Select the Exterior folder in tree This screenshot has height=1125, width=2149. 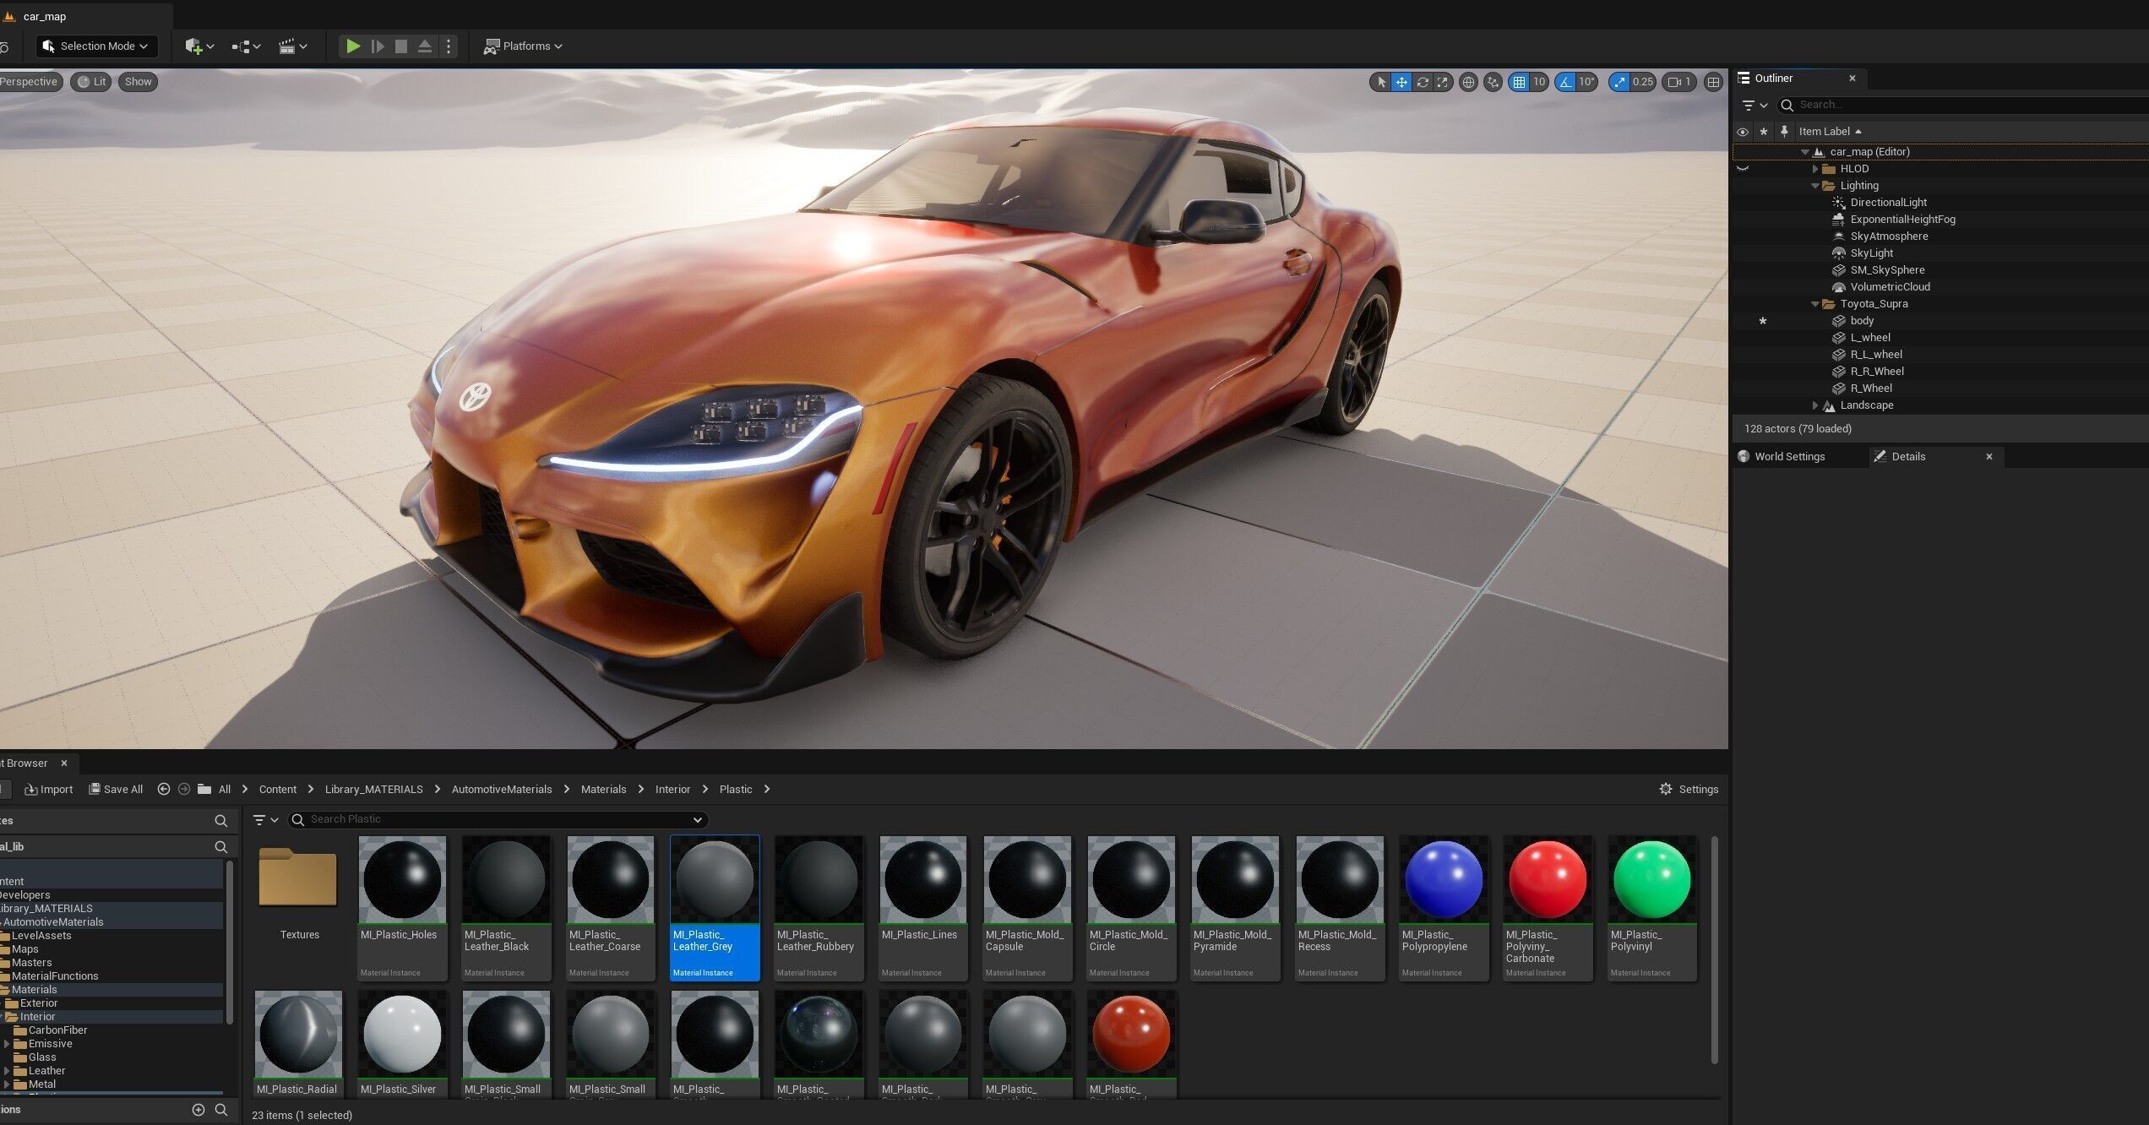click(38, 1003)
